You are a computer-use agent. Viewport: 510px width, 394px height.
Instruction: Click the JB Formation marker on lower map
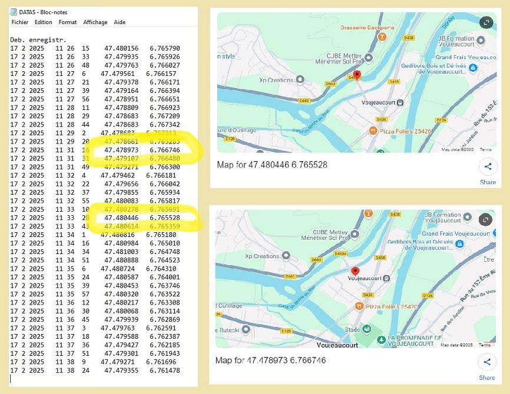point(467,217)
